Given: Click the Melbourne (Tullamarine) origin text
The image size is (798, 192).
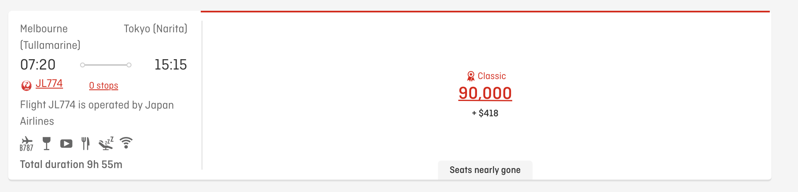Looking at the screenshot, I should 50,37.
